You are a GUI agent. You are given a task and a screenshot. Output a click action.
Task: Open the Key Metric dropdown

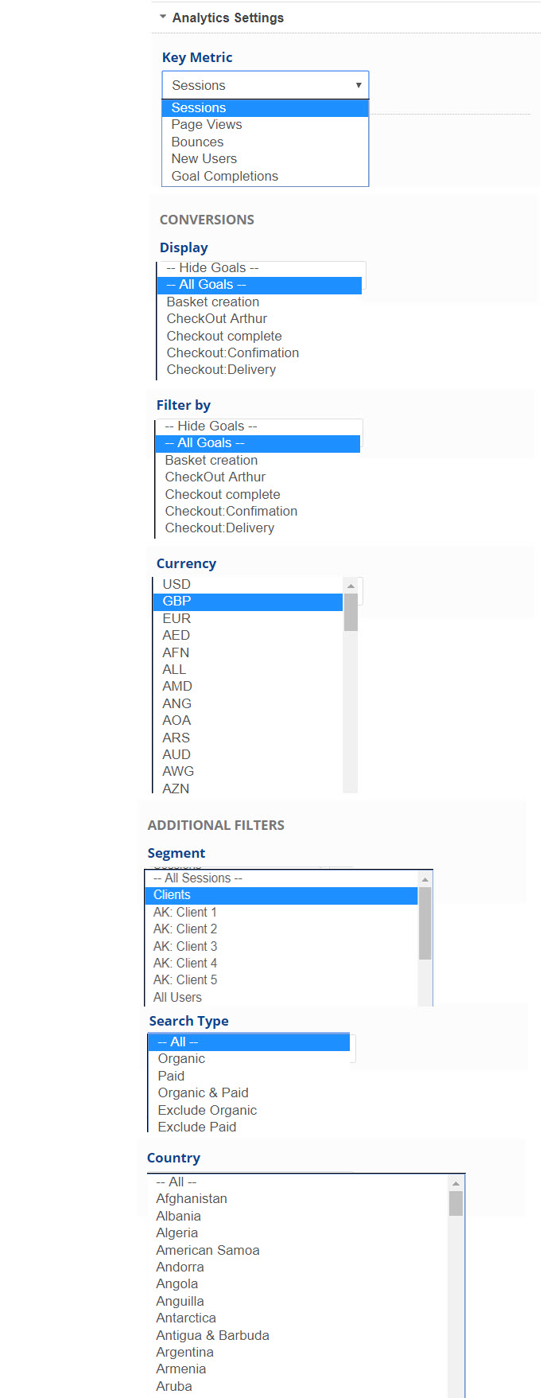point(265,85)
